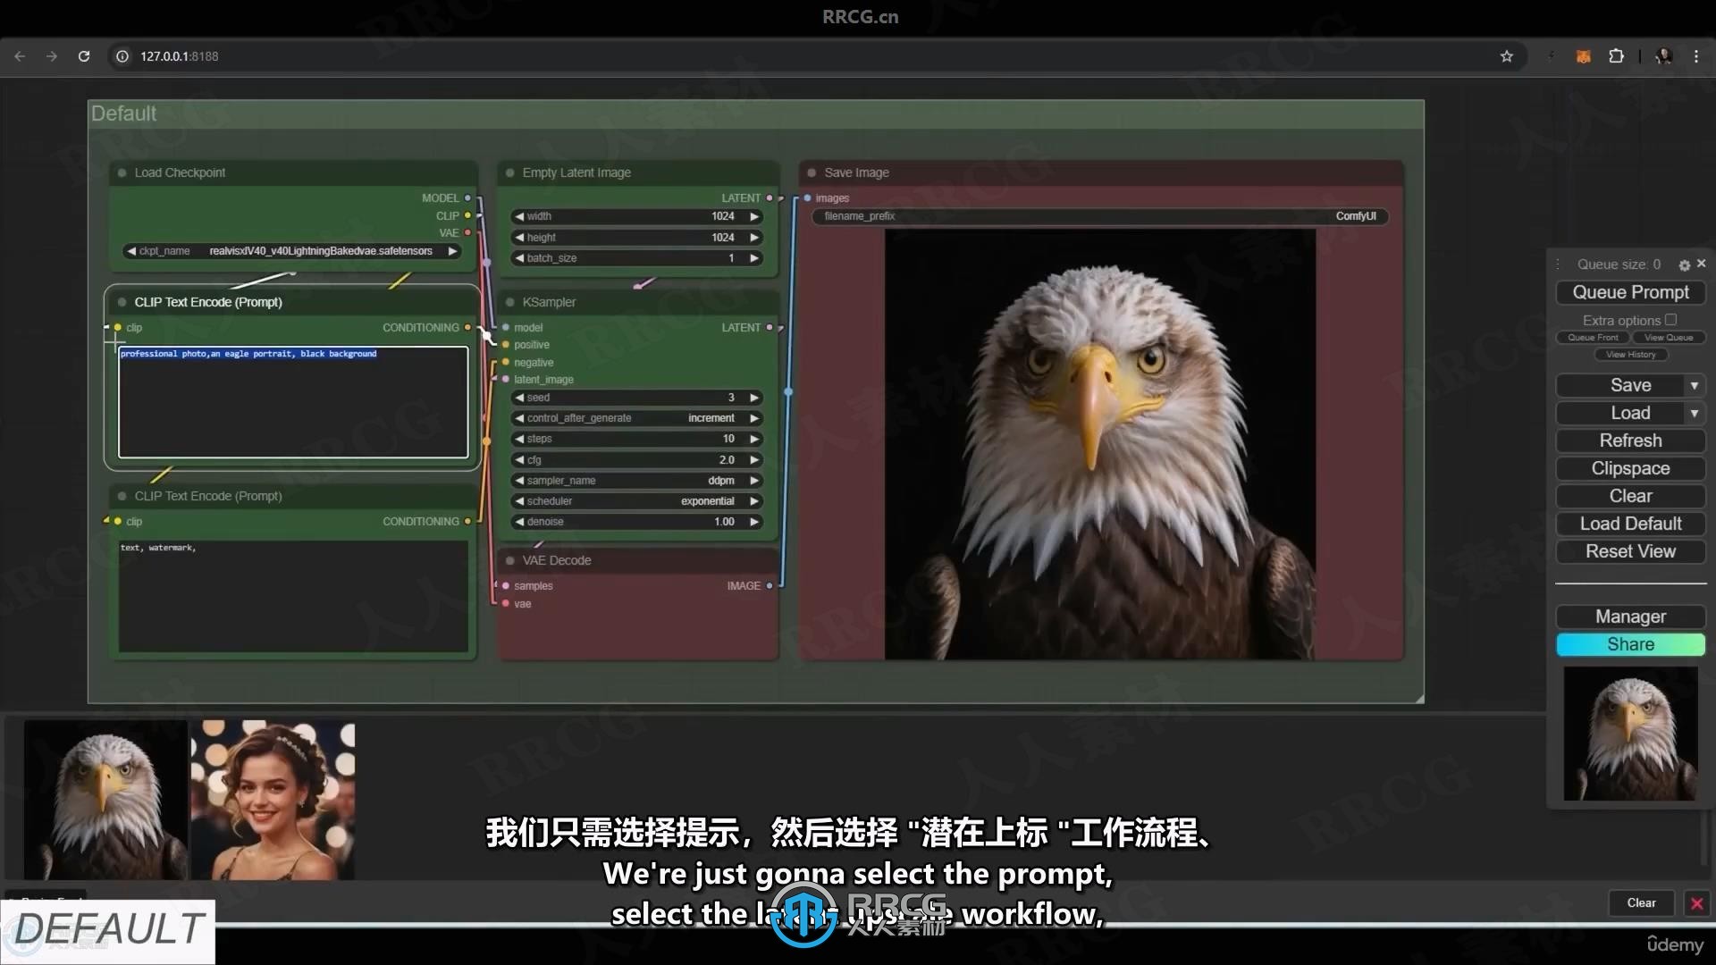Click the positive input socket on KSampler
1716x965 pixels.
pyautogui.click(x=506, y=345)
